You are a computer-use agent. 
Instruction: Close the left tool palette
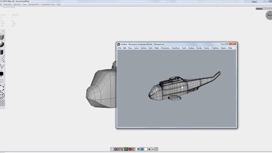pyautogui.click(x=3, y=31)
